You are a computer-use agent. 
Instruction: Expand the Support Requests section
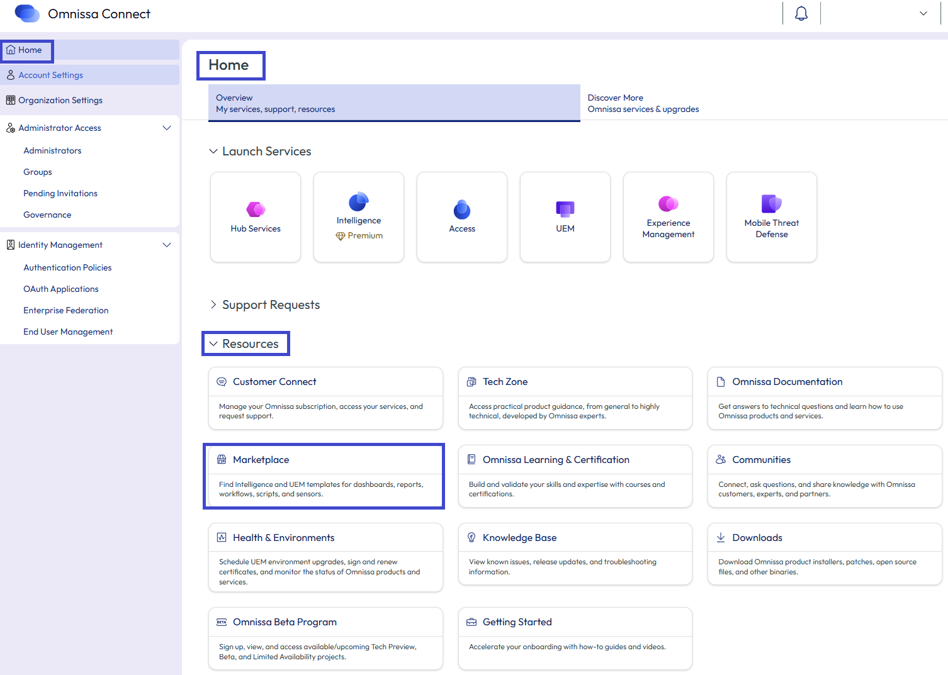pyautogui.click(x=213, y=304)
